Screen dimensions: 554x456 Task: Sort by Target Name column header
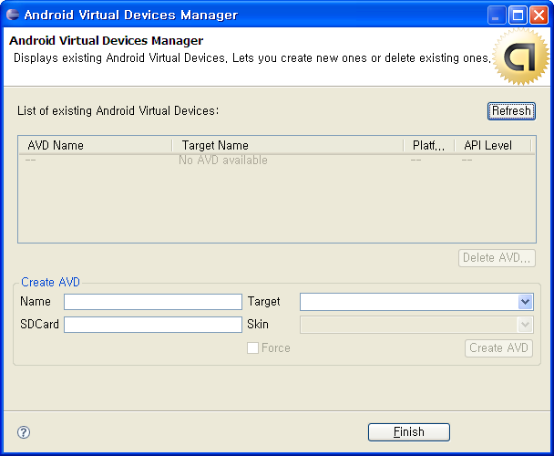click(288, 145)
